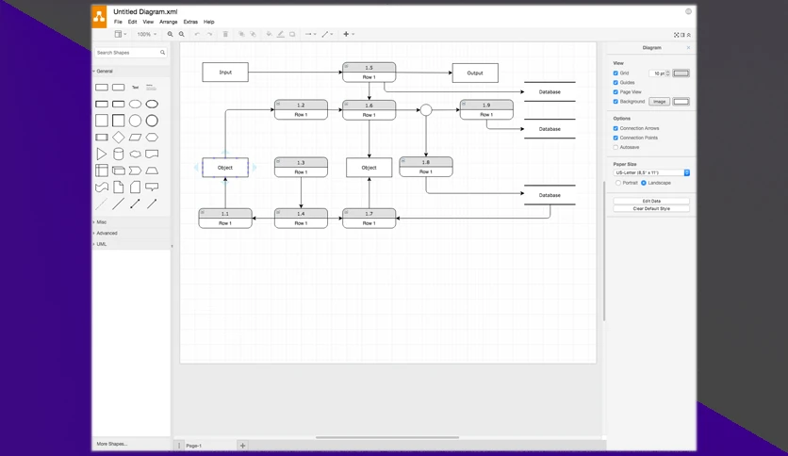Collapse the General shapes section
788x456 pixels.
pyautogui.click(x=105, y=72)
